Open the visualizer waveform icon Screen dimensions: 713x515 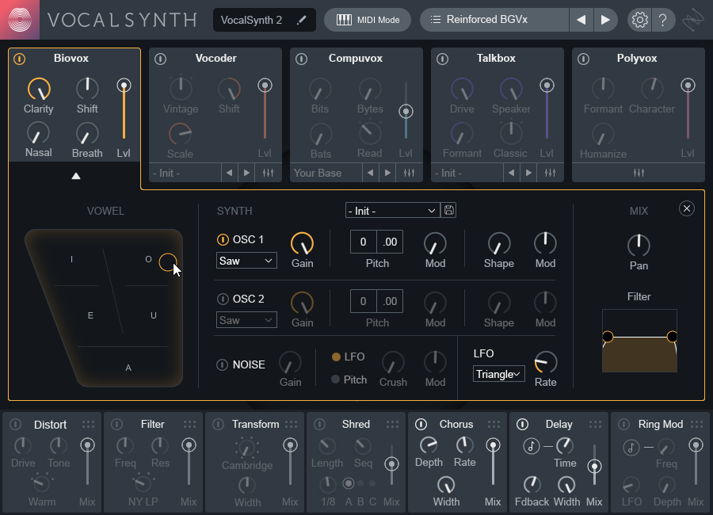(x=692, y=20)
